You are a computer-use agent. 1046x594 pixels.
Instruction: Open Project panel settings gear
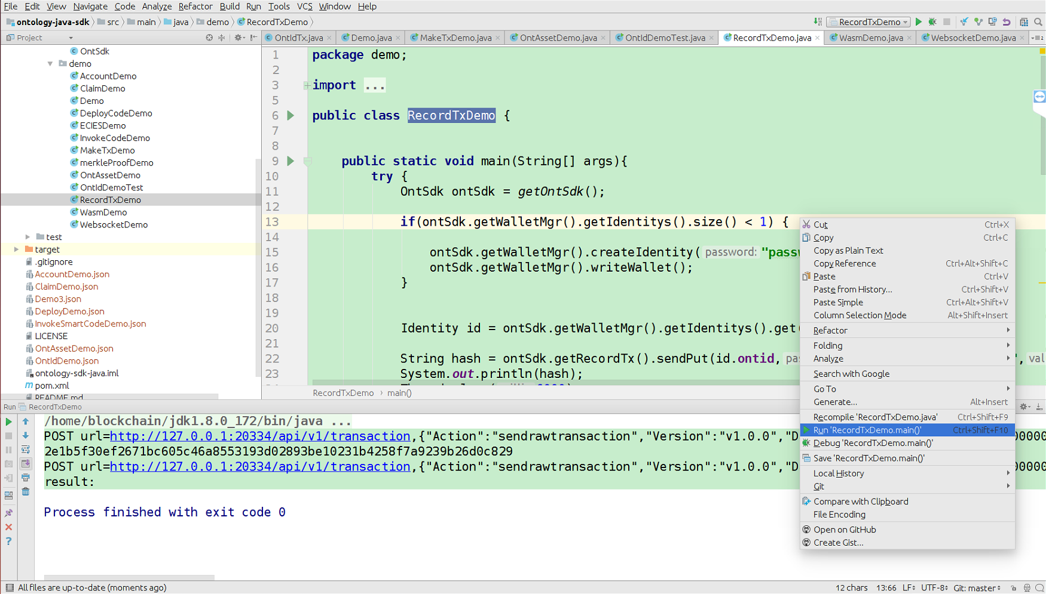tap(238, 38)
